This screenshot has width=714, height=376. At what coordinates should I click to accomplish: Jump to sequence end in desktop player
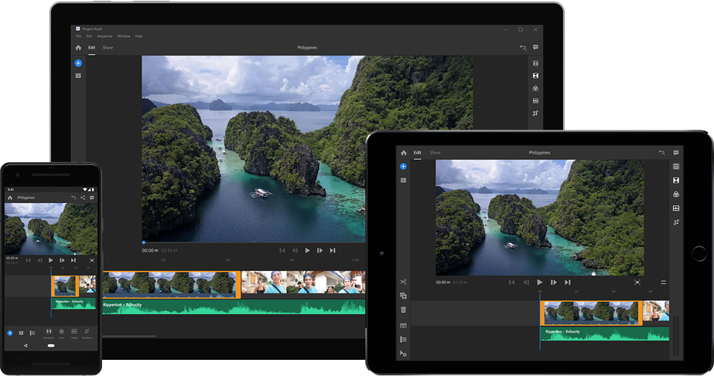click(333, 250)
